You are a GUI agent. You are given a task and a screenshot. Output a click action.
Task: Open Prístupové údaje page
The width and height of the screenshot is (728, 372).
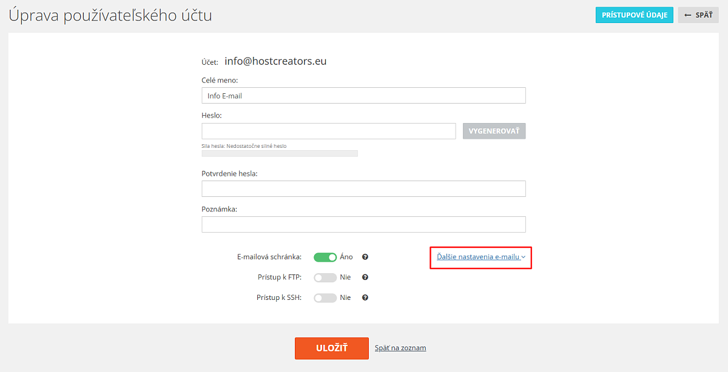pos(635,15)
